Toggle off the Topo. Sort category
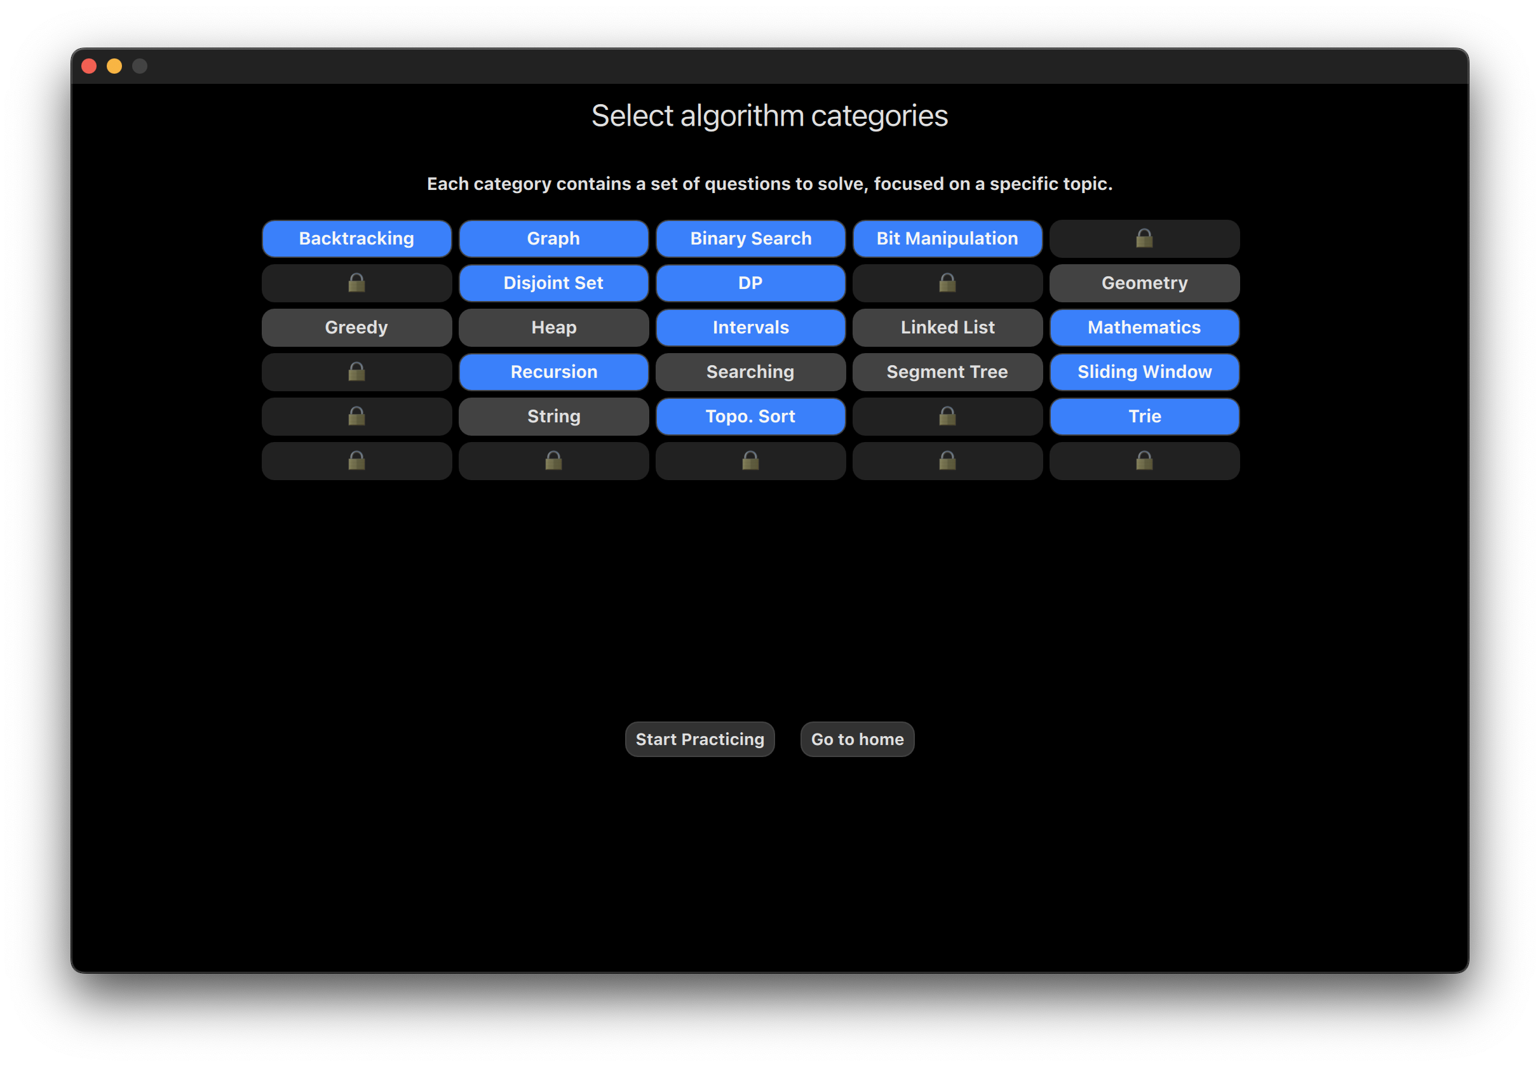The height and width of the screenshot is (1067, 1540). click(750, 417)
